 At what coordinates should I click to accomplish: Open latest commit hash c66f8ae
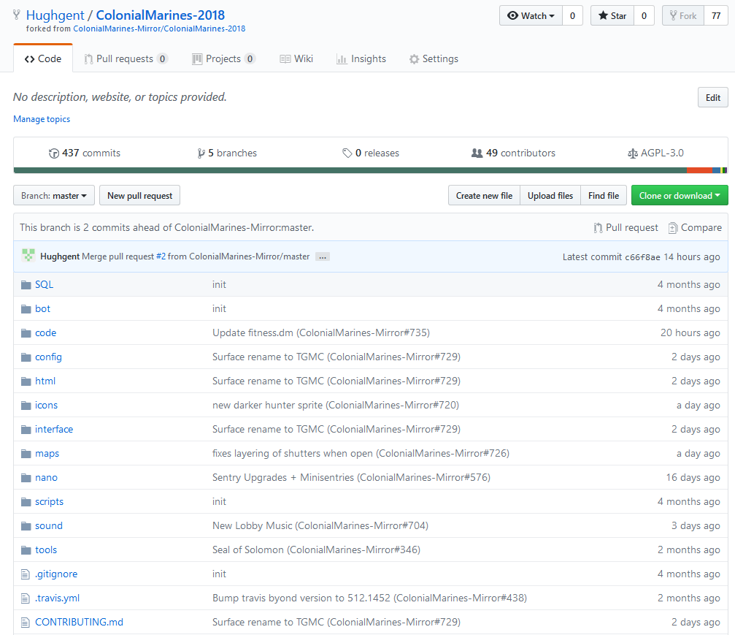pyautogui.click(x=642, y=257)
